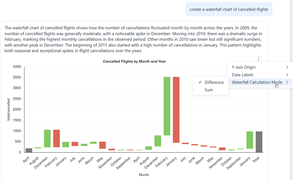Select the Difference calculation mode
Image resolution: width=293 pixels, height=180 pixels.
tap(214, 82)
